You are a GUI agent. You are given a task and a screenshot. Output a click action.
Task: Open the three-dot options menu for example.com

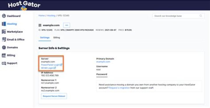pos(66,25)
